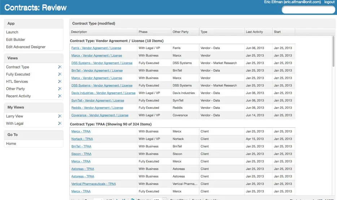337x200 pixels.
Task: Click the grid's vertical scrollbar thumb
Action: (333, 52)
